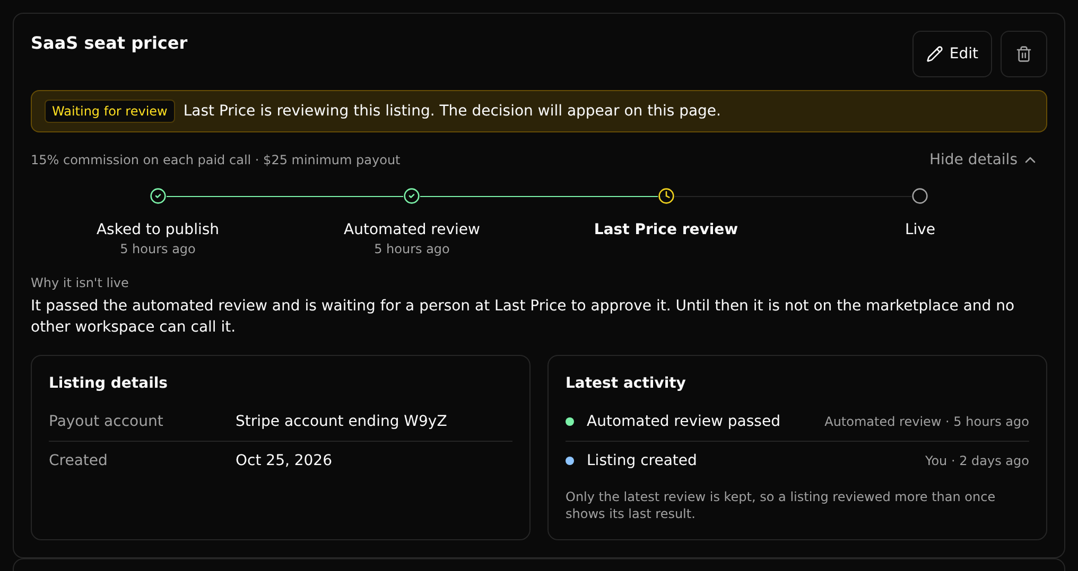Click the Last Price review clock icon

(x=666, y=196)
